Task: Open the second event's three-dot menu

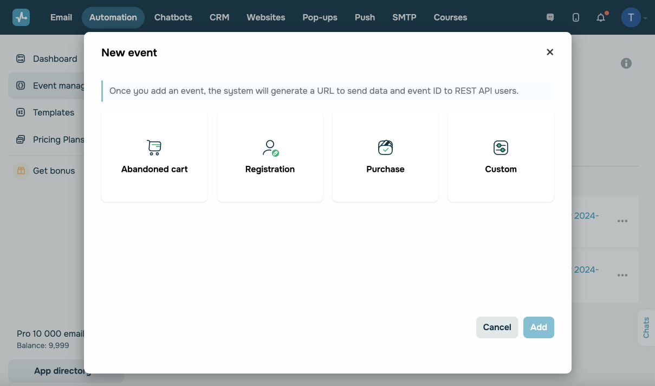Action: pos(622,275)
